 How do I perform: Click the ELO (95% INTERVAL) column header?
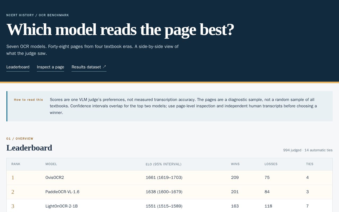pyautogui.click(x=163, y=164)
